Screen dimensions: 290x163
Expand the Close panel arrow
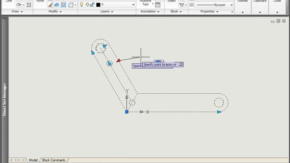[x=277, y=12]
